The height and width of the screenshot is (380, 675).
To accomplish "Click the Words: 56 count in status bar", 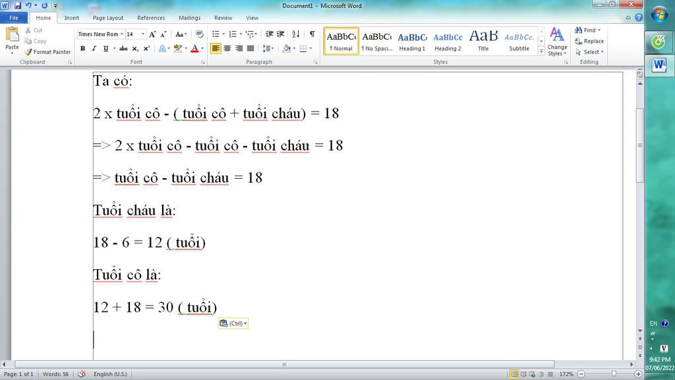I will click(55, 374).
